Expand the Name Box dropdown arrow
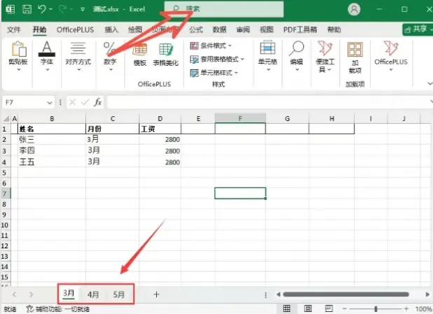This screenshot has height=314, width=433. point(50,103)
